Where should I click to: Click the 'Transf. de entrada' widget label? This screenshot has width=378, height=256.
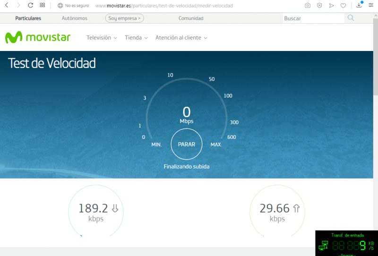347,235
